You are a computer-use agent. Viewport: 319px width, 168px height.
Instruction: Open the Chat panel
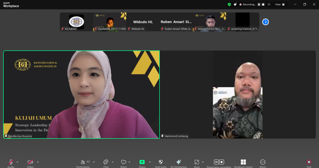click(106, 164)
